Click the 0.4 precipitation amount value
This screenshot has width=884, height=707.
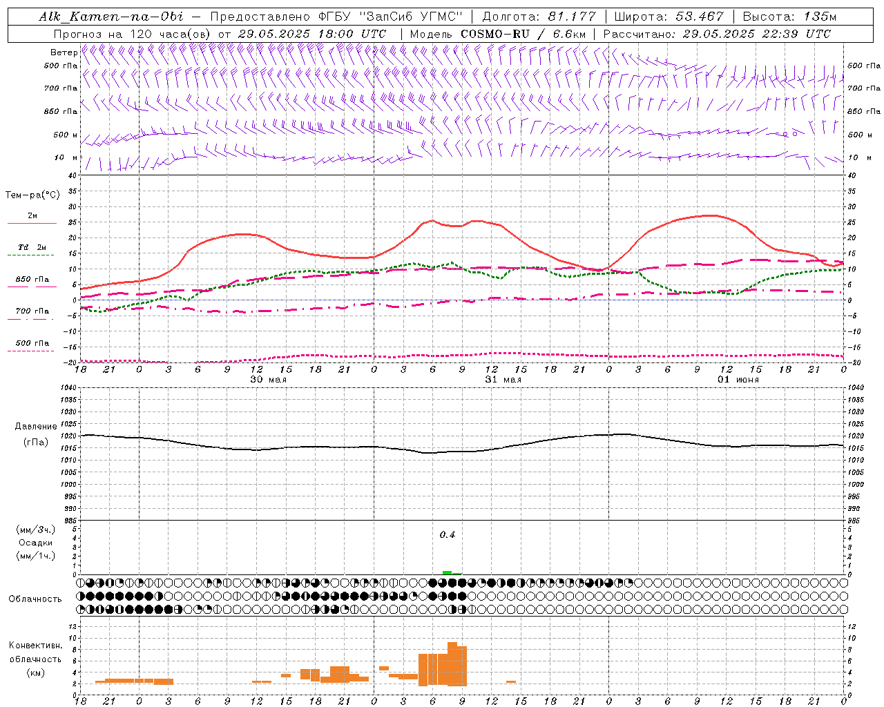tap(448, 534)
